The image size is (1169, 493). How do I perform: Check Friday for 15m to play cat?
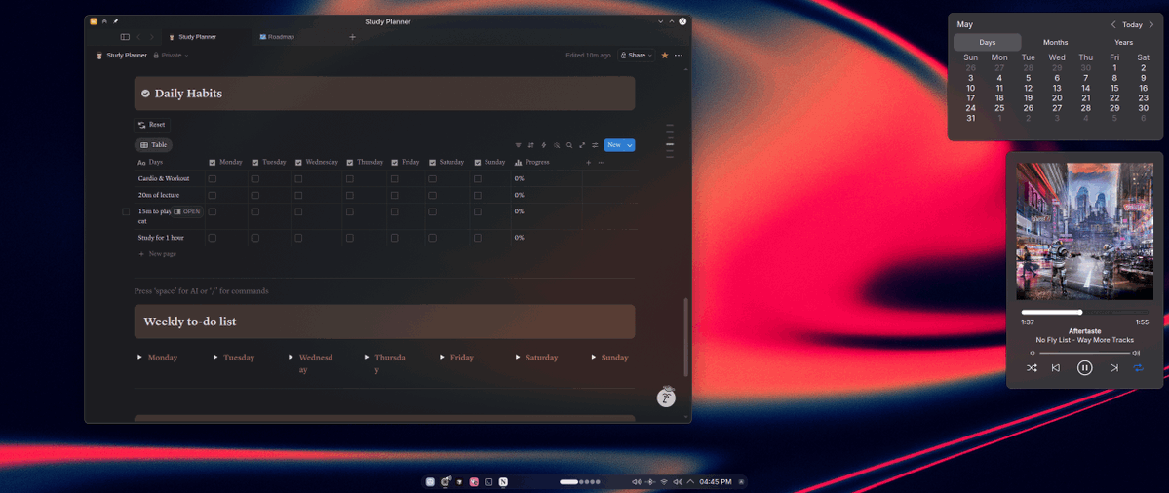[395, 211]
